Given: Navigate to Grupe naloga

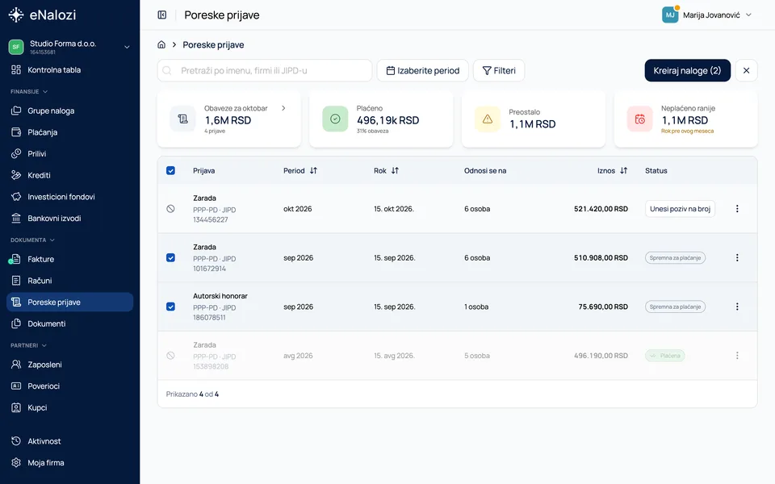Looking at the screenshot, I should point(69,111).
